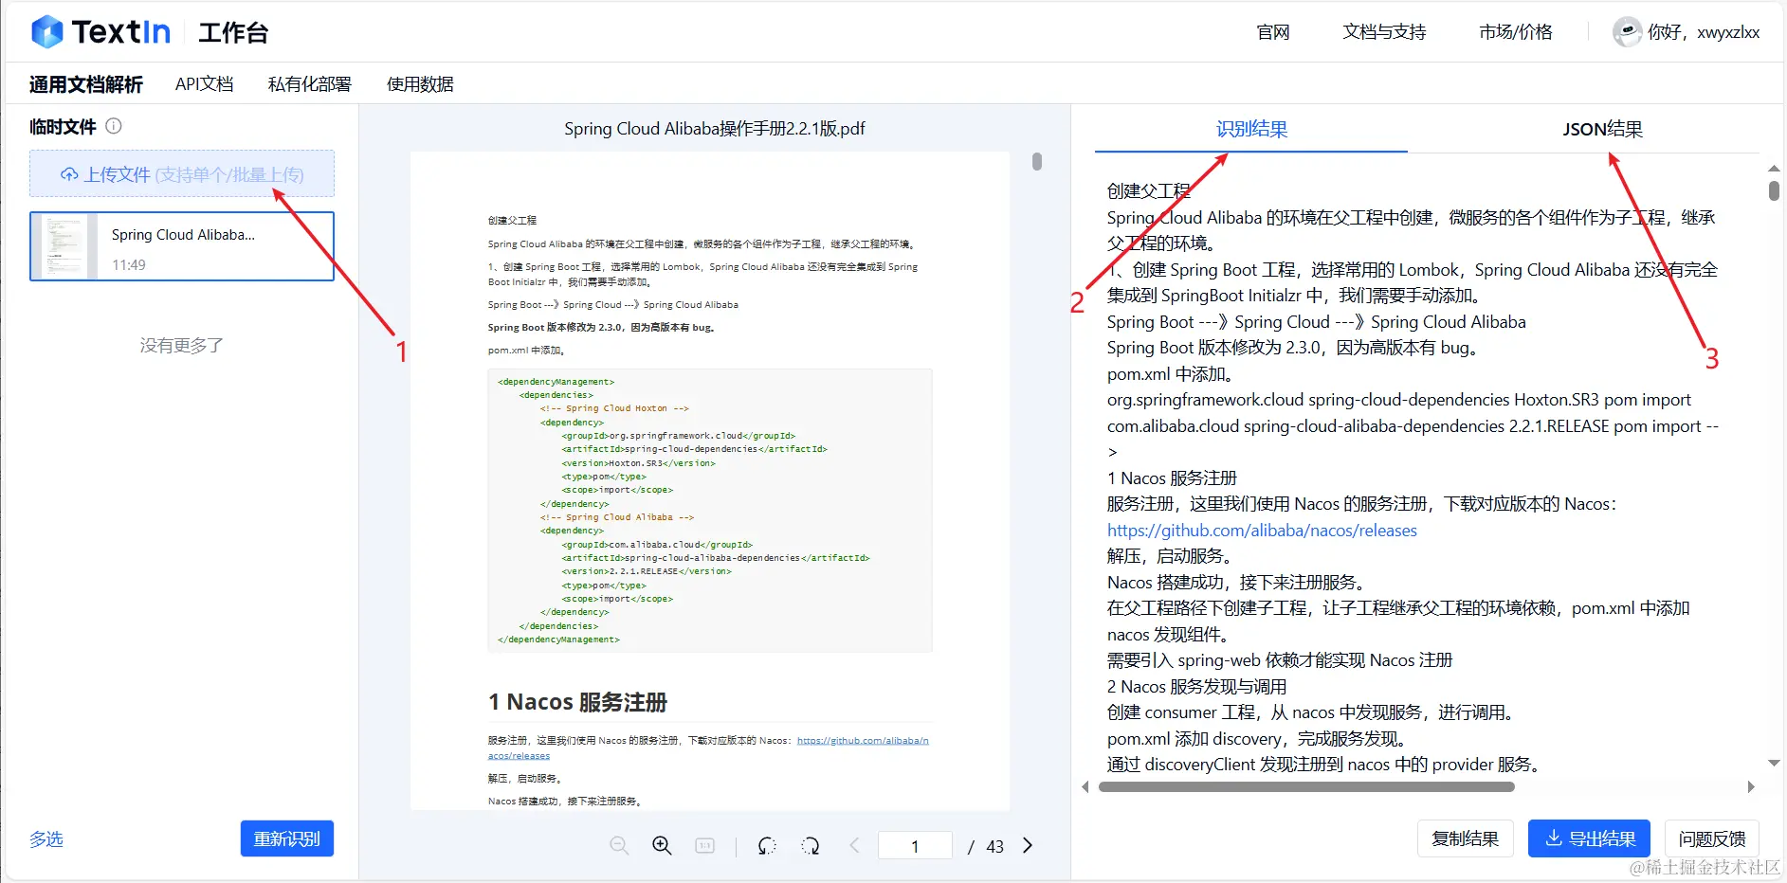The width and height of the screenshot is (1787, 883).
Task: Click the results horizontal scrollbar thumb
Action: coord(1306,786)
